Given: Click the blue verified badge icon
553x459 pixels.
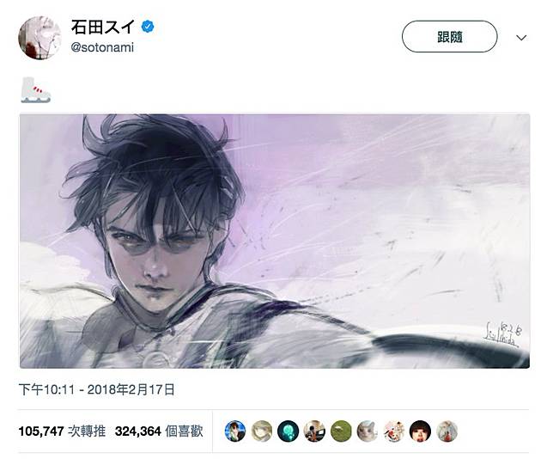Looking at the screenshot, I should (148, 27).
